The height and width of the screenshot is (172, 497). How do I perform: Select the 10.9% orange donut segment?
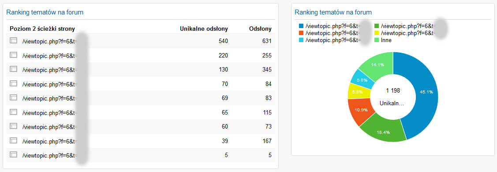(359, 111)
